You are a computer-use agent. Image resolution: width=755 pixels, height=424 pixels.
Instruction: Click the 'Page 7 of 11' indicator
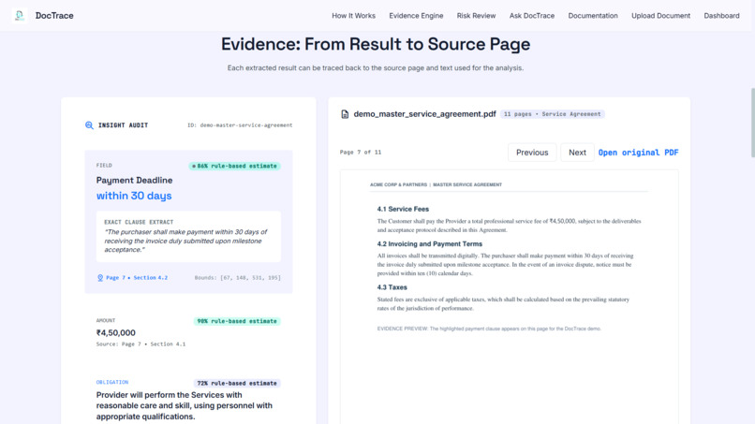tap(361, 152)
